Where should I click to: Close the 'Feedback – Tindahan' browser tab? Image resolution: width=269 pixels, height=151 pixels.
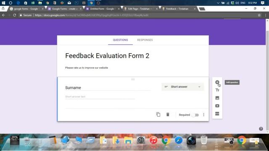(x=195, y=9)
